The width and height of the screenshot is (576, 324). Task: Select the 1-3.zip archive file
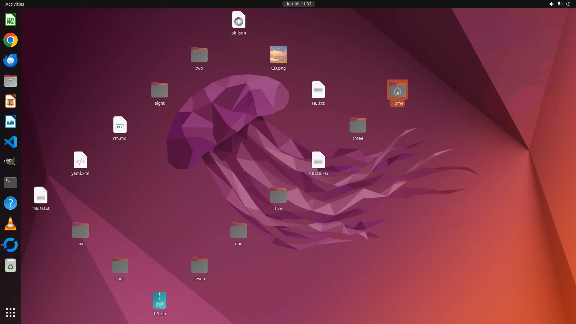pos(159,300)
